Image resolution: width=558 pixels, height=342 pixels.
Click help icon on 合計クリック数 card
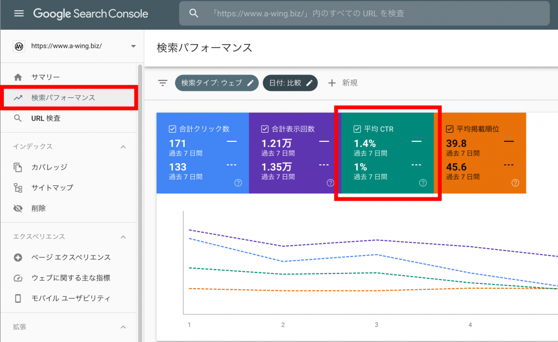pos(238,183)
